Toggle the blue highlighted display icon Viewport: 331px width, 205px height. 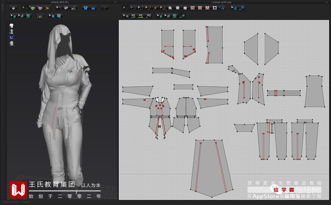[x=11, y=37]
